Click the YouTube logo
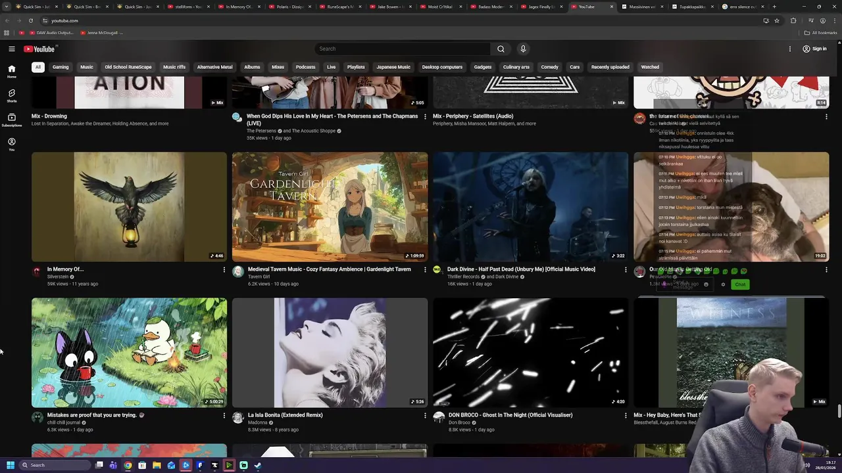Viewport: 842px width, 473px height. (41, 49)
